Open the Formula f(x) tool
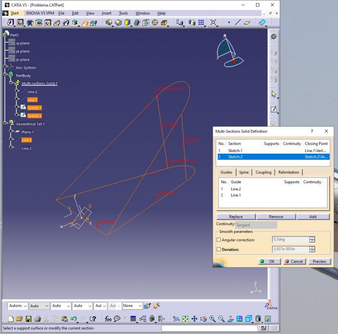338x334 pixels. pyautogui.click(x=108, y=319)
